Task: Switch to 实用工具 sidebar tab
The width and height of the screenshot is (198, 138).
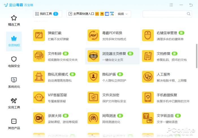Action: click(14, 103)
